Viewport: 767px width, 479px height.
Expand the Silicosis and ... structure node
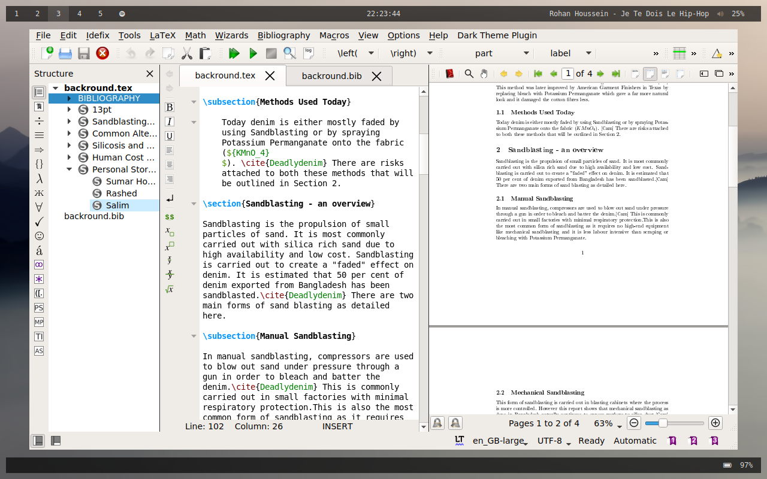coord(70,145)
